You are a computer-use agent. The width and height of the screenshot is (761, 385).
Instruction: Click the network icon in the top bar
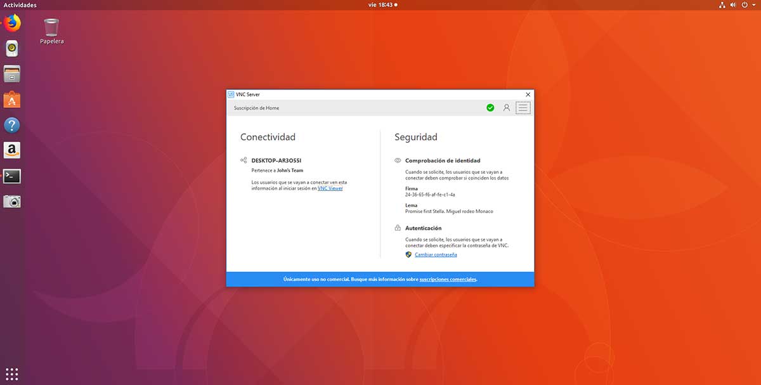point(722,5)
